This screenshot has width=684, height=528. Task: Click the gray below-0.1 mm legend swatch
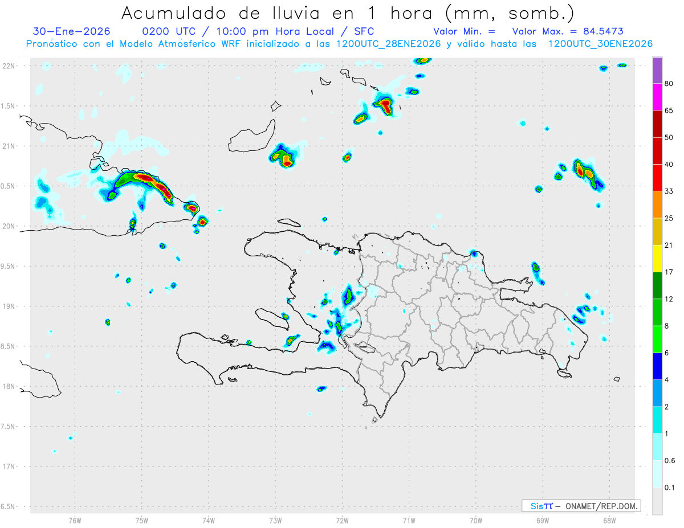[x=657, y=501]
